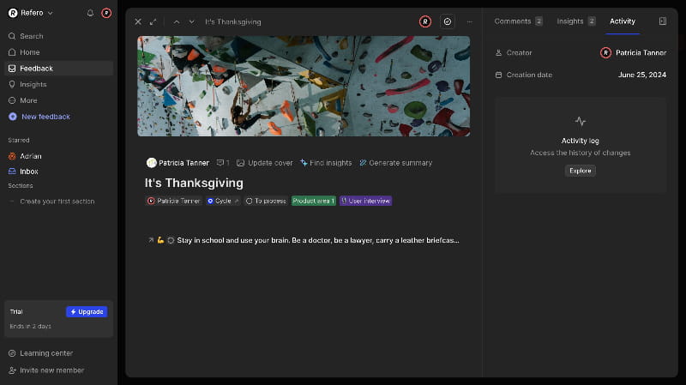Open the comment count icon
686x385 pixels.
coord(223,163)
